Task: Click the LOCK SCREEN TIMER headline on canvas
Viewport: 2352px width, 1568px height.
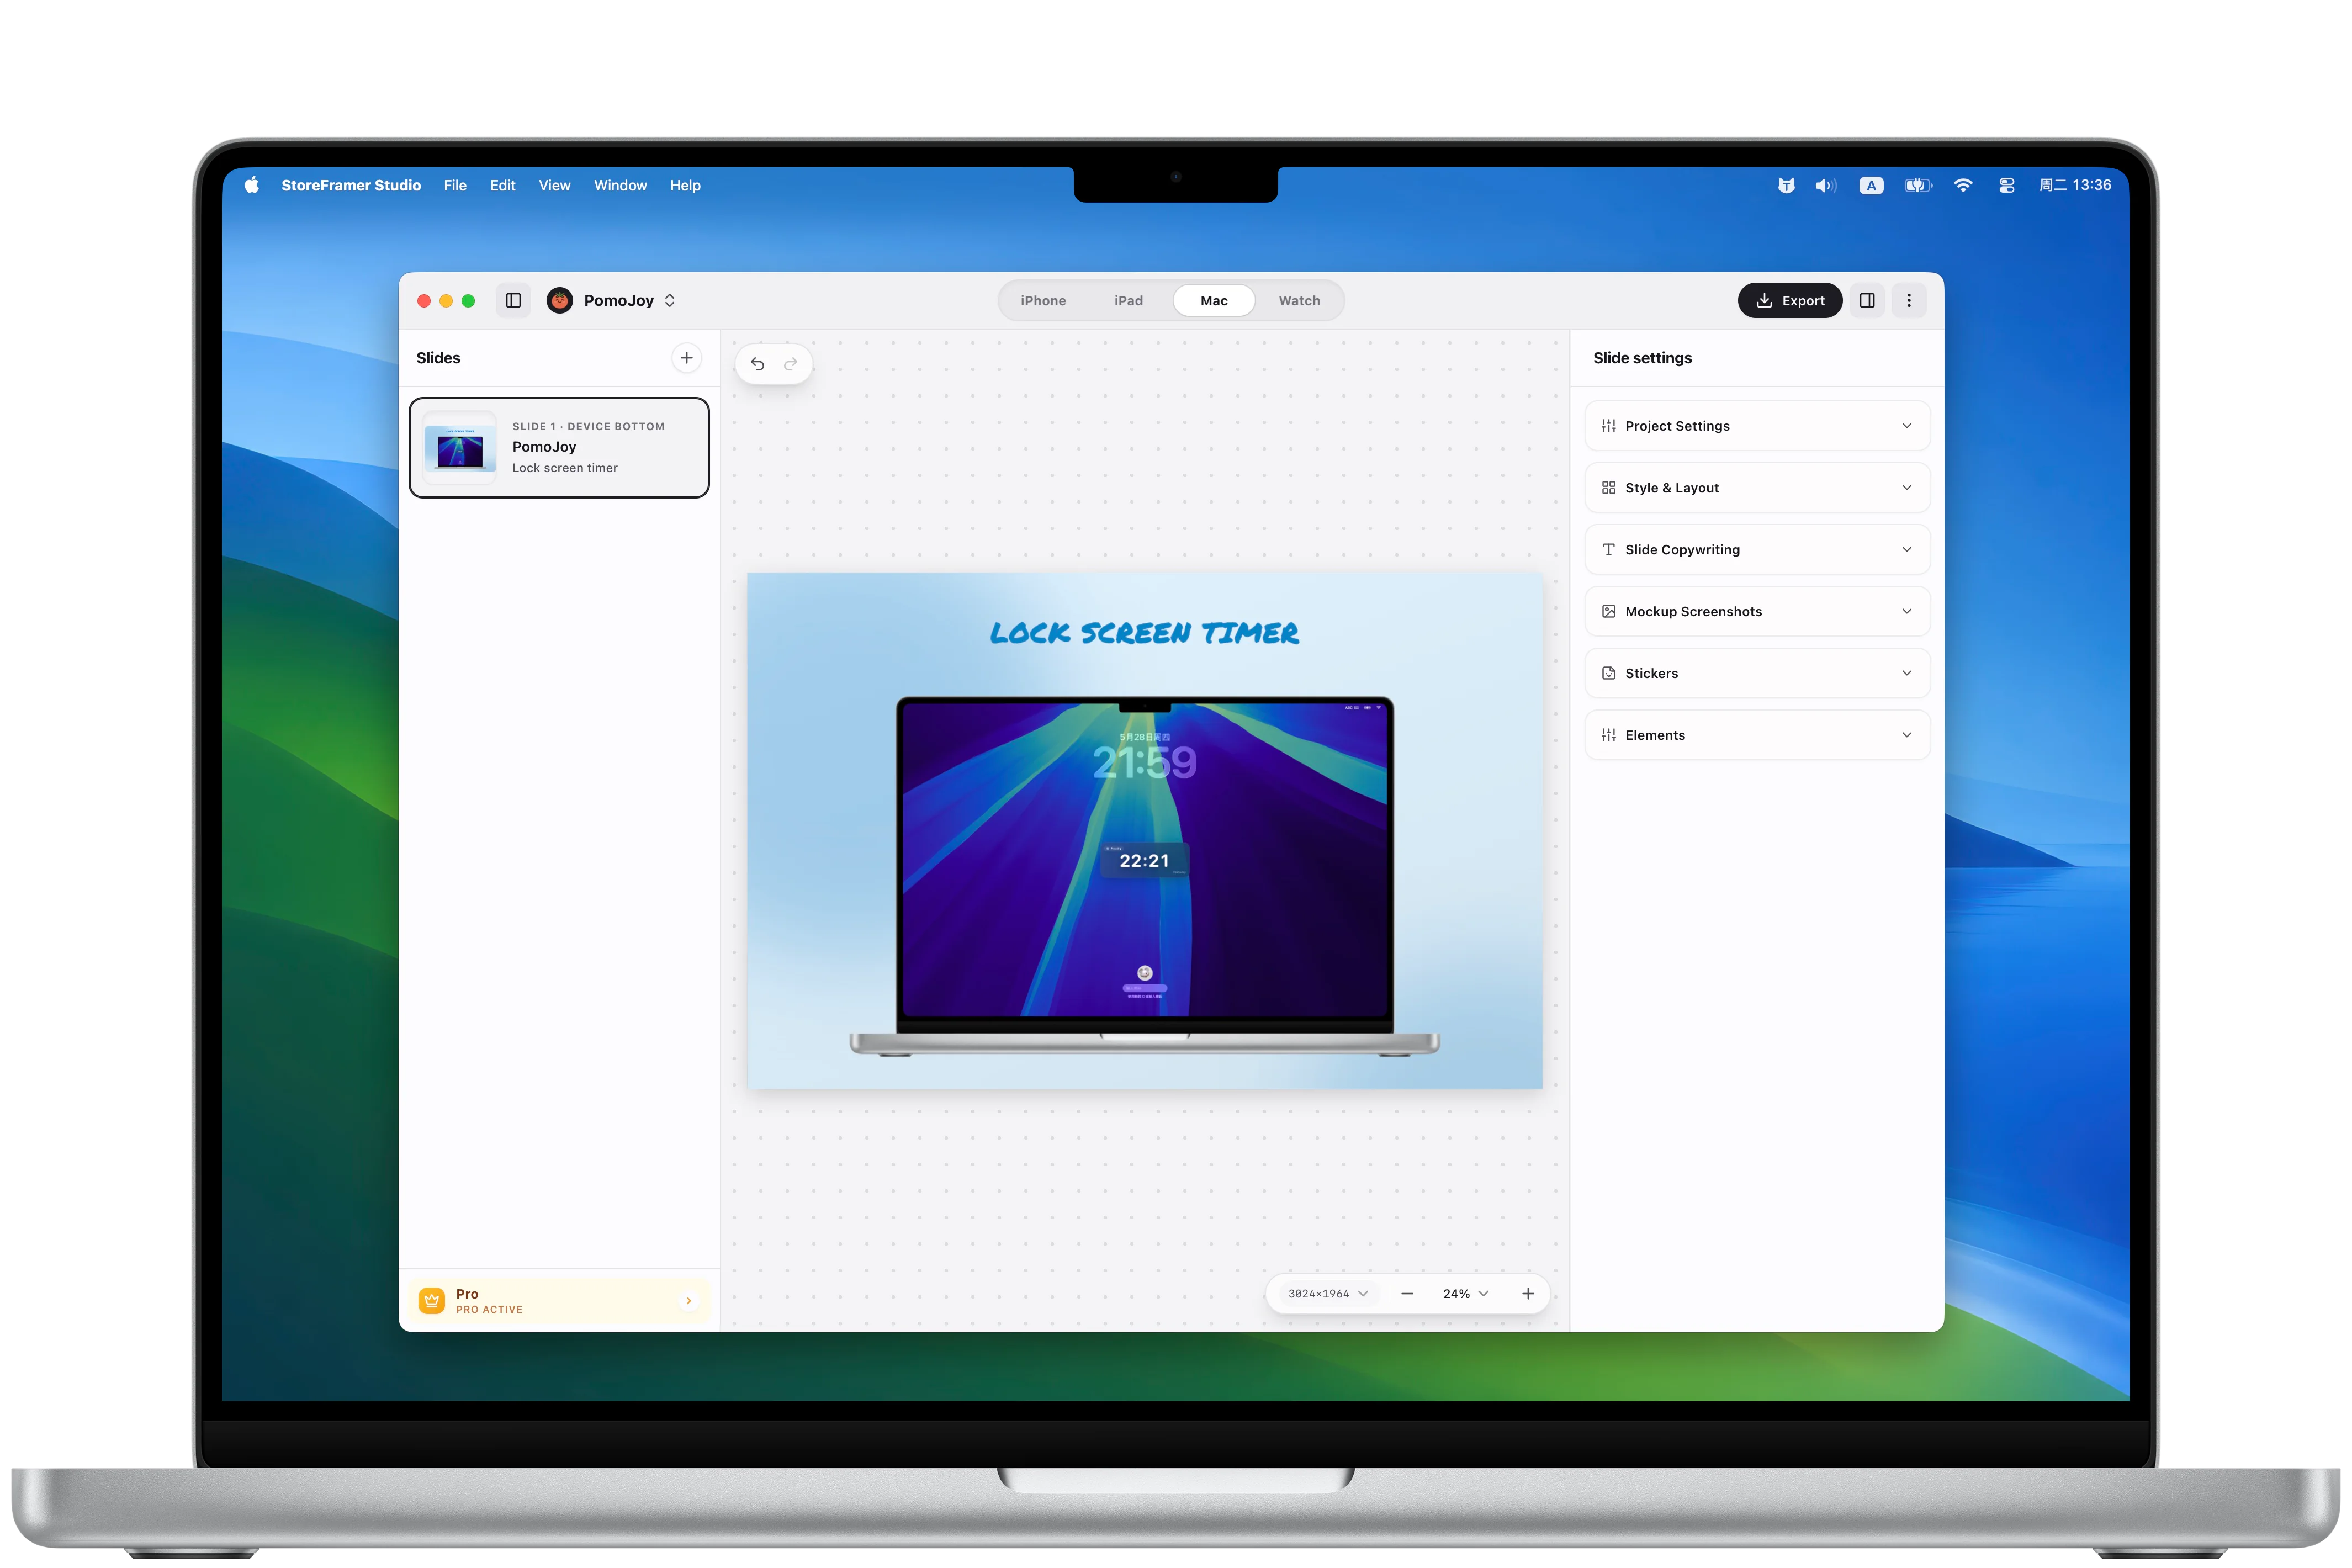Action: coord(1144,632)
